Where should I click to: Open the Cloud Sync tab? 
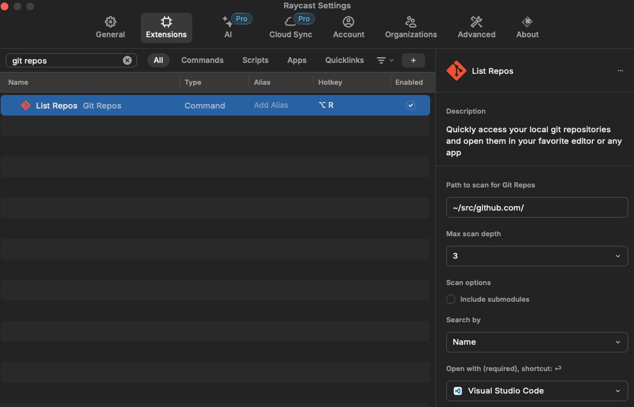pos(291,28)
